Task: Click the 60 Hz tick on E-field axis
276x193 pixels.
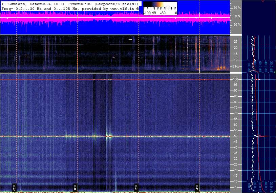Action: pos(235,125)
